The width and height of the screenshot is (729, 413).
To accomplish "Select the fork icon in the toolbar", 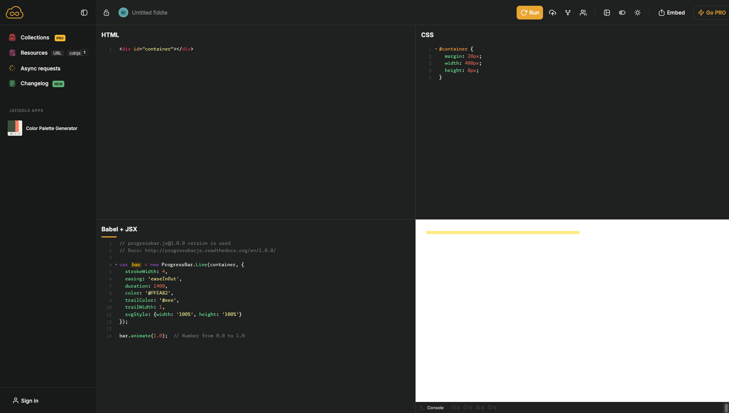I will (x=567, y=13).
